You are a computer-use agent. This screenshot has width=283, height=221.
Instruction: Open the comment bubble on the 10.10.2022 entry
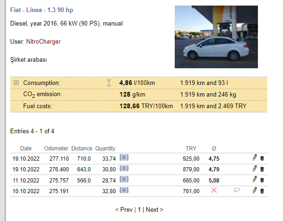237,190
